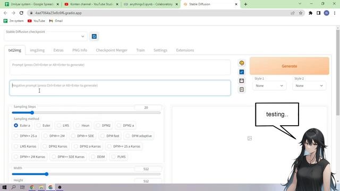
Task: Expand the Stable Diffusion checkpoint dropdown
Action: pyautogui.click(x=46, y=37)
